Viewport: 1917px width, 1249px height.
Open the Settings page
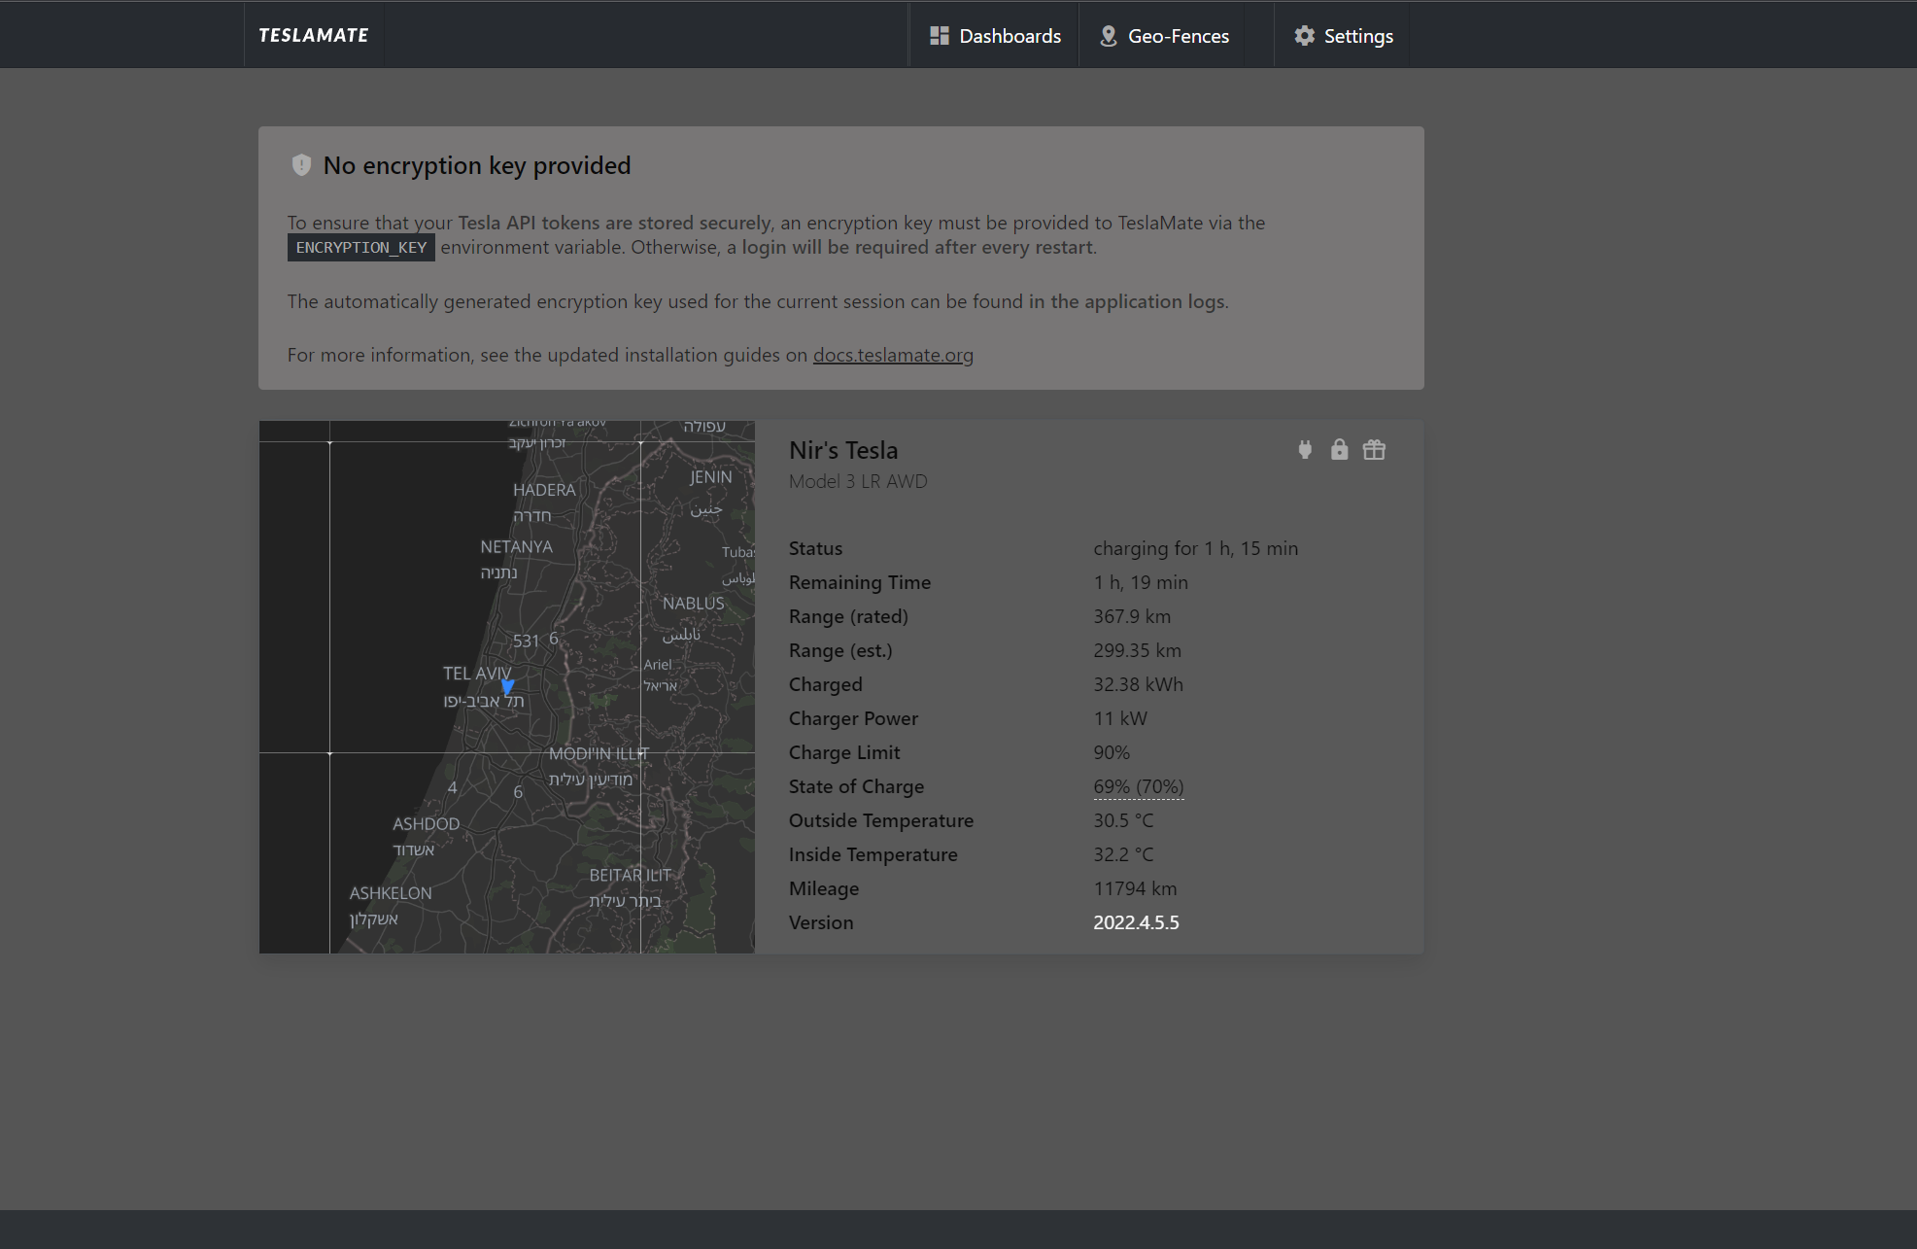click(1344, 36)
